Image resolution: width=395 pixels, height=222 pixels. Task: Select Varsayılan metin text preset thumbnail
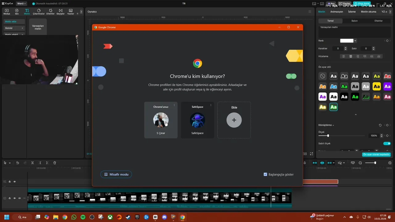tap(38, 27)
